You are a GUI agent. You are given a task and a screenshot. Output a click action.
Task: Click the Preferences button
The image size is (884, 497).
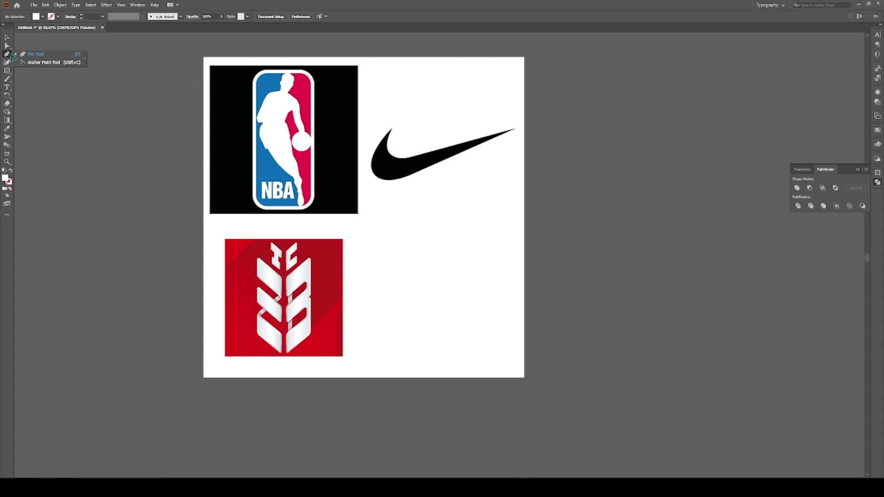point(301,17)
